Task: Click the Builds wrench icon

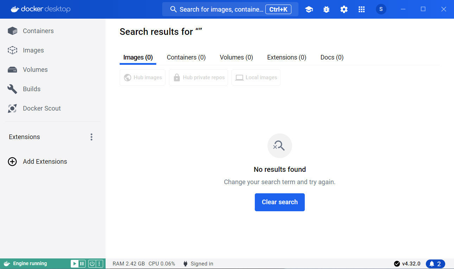Action: click(12, 89)
